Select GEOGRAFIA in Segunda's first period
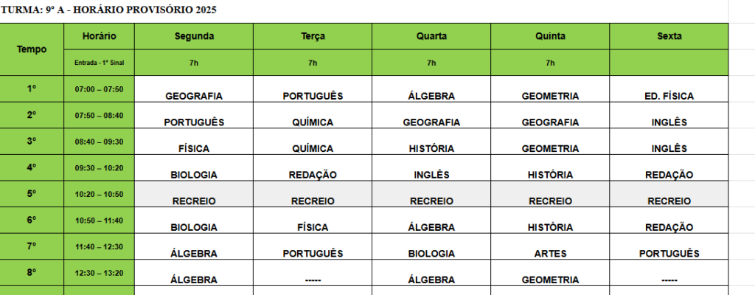The image size is (755, 295). (x=194, y=89)
